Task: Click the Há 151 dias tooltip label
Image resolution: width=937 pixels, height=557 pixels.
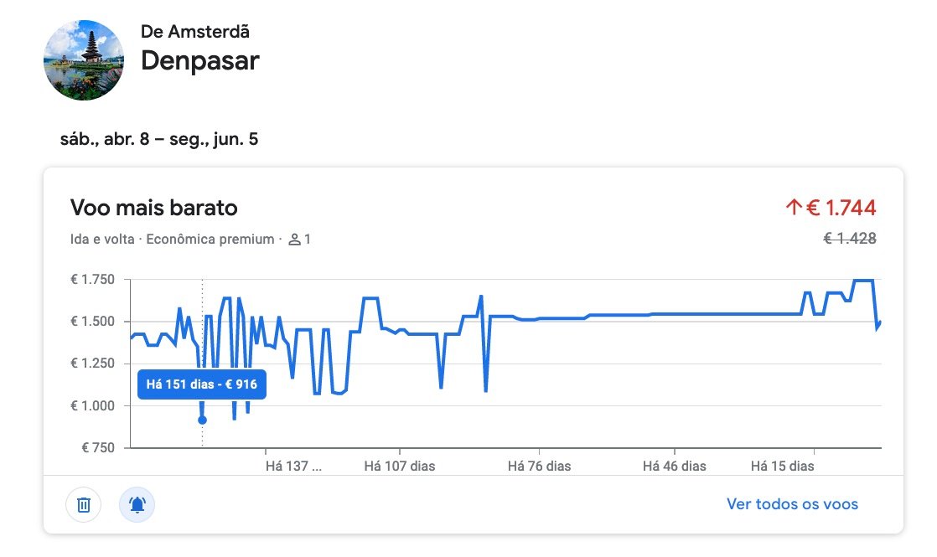Action: point(202,384)
